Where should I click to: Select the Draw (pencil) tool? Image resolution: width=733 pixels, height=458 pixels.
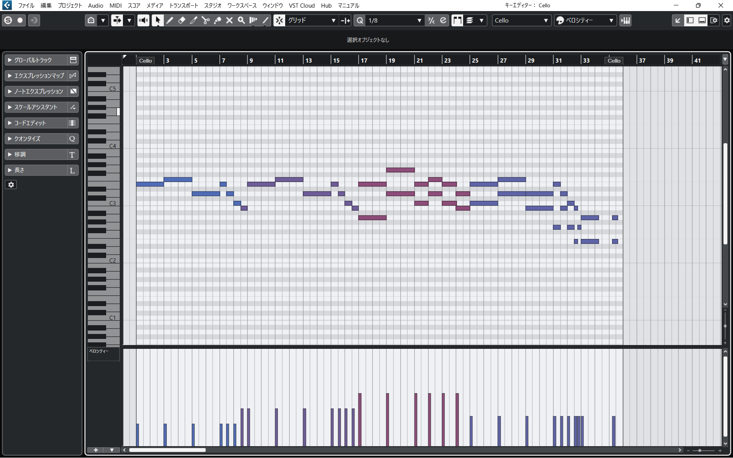point(170,21)
